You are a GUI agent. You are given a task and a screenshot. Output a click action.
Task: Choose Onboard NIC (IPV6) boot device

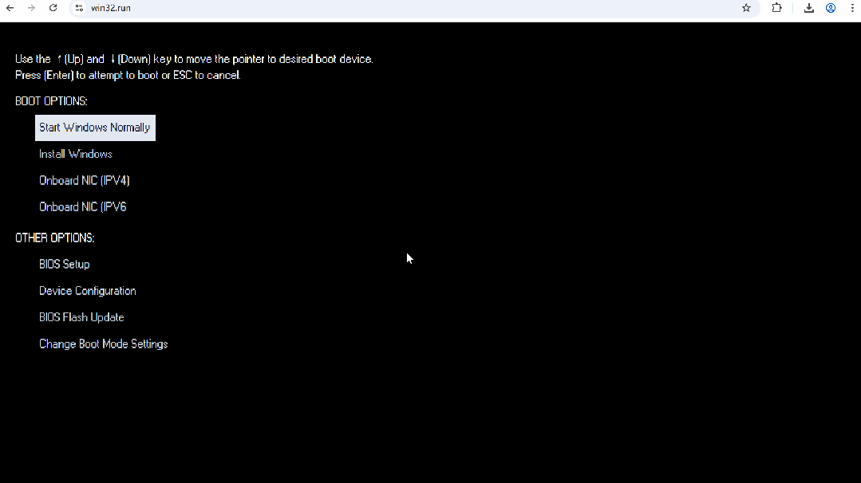click(83, 206)
